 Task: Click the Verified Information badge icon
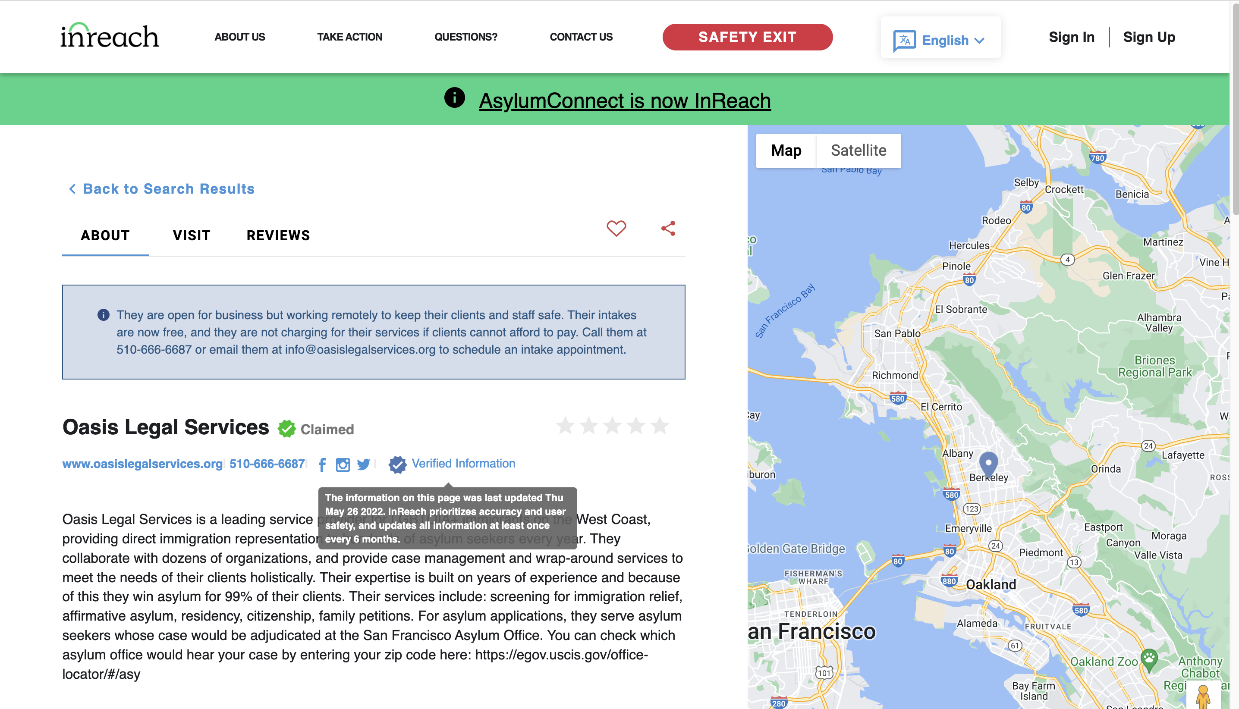pyautogui.click(x=397, y=464)
